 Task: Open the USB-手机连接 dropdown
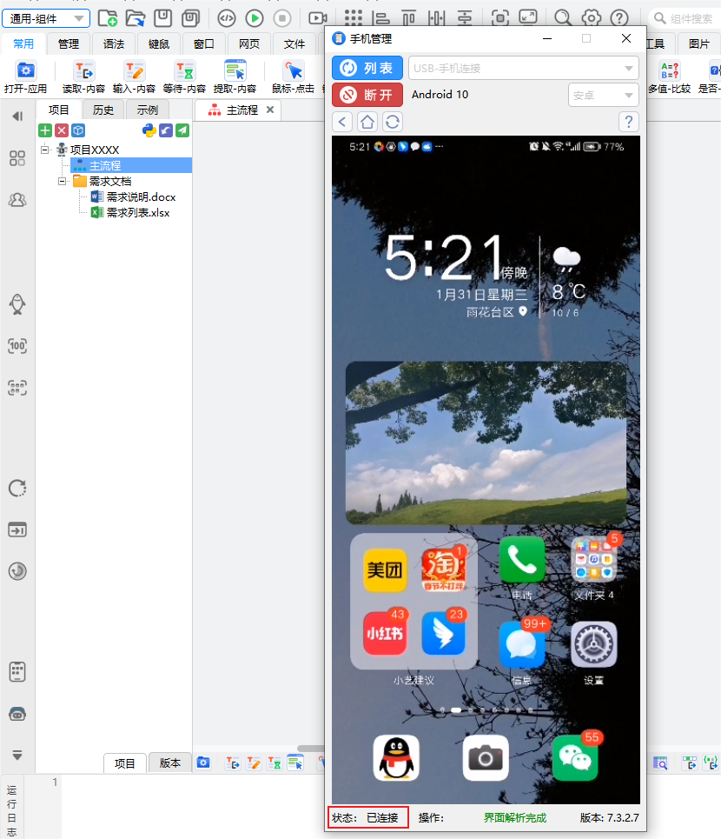pyautogui.click(x=524, y=68)
